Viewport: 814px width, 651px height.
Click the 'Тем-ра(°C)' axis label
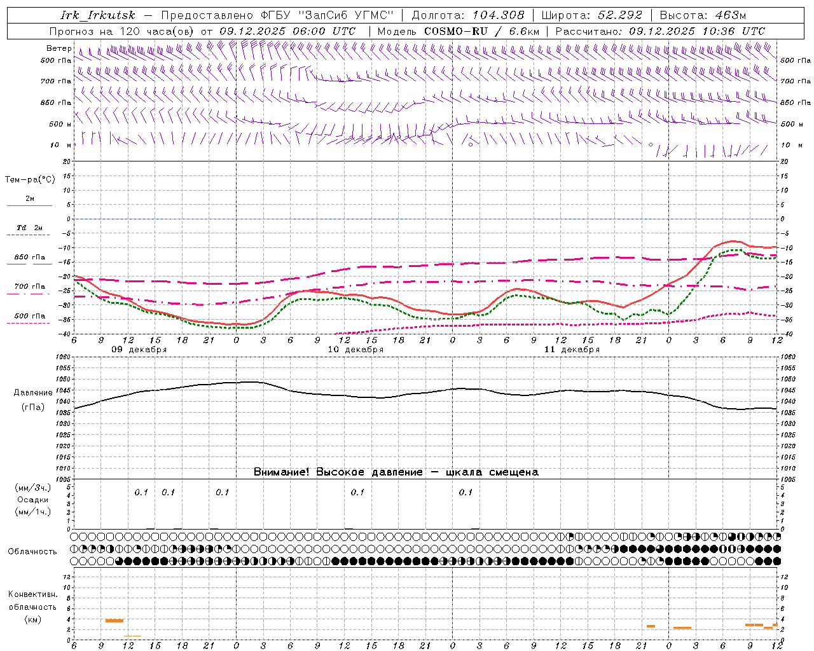(x=30, y=180)
